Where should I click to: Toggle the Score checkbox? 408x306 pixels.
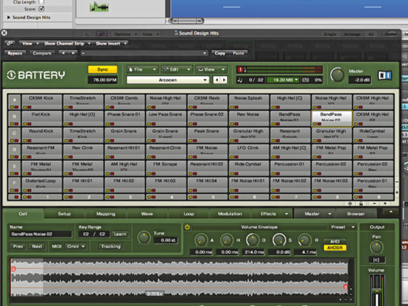point(41,8)
